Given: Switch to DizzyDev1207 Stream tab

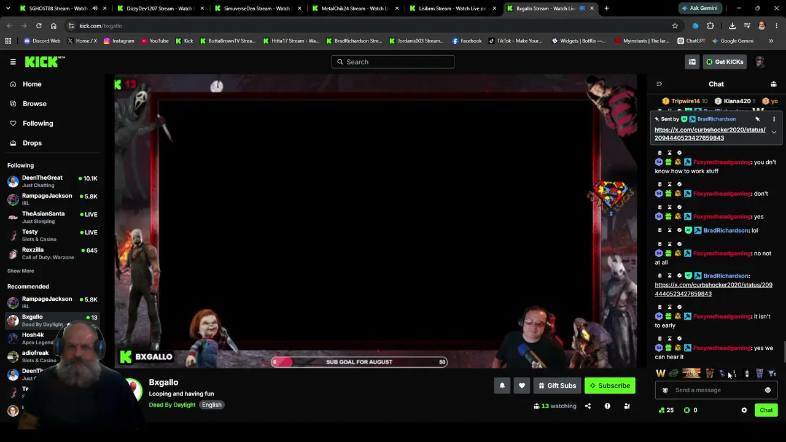Looking at the screenshot, I should [158, 9].
